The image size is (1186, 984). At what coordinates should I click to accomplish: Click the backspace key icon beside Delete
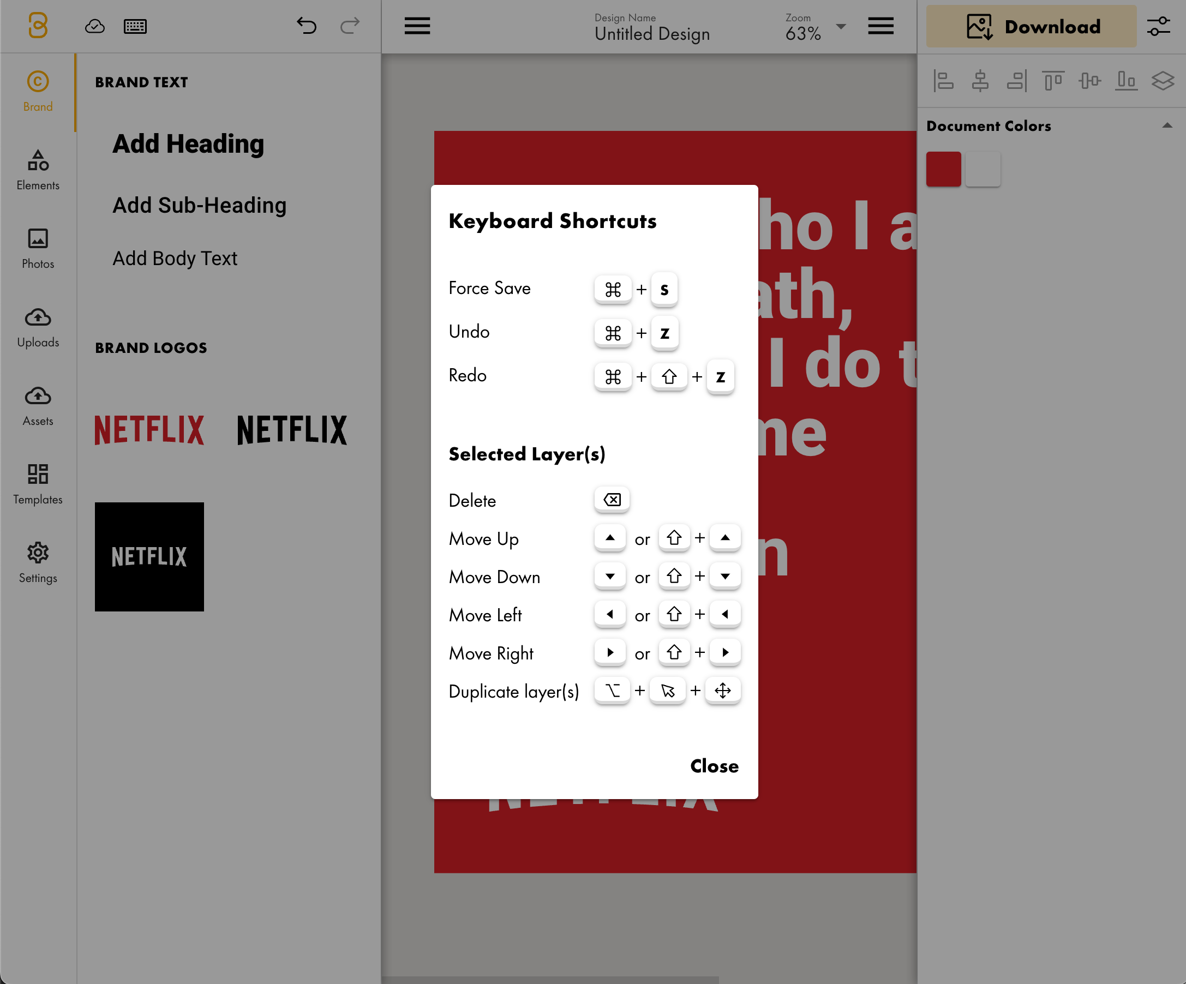(x=612, y=500)
